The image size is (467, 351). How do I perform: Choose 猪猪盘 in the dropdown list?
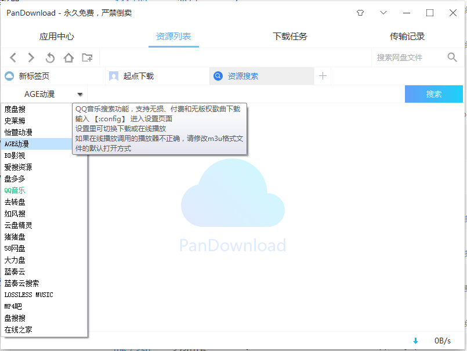[x=44, y=237]
